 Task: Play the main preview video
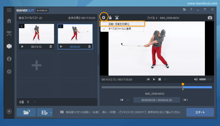154,79
